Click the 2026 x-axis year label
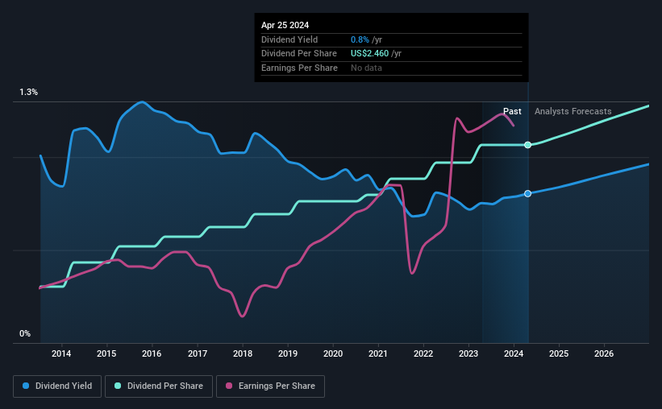The height and width of the screenshot is (409, 662). click(604, 353)
